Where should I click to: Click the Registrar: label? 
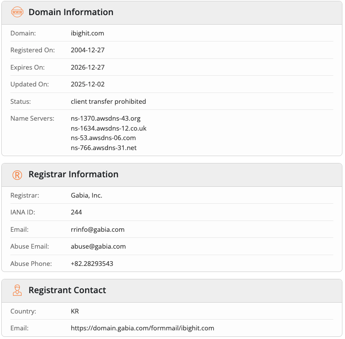click(25, 195)
